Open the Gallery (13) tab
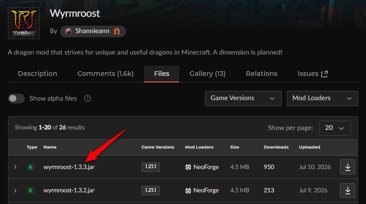 click(207, 74)
